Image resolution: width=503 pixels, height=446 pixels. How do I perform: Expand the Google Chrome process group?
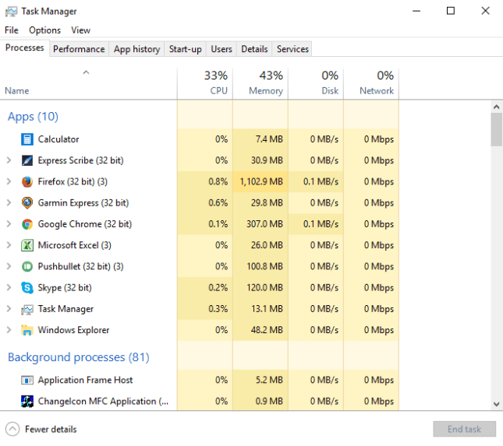coord(9,224)
